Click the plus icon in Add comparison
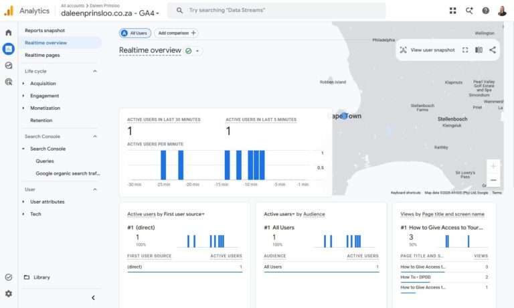The width and height of the screenshot is (514, 308). pos(193,33)
